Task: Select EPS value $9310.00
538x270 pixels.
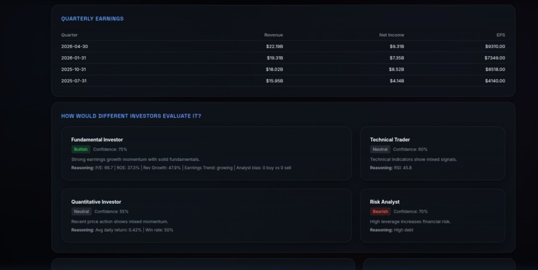Action: [x=495, y=46]
